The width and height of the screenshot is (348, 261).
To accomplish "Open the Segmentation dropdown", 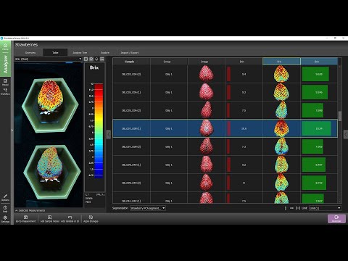I will pyautogui.click(x=148, y=208).
